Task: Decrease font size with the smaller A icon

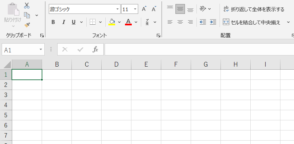Action: coord(154,9)
